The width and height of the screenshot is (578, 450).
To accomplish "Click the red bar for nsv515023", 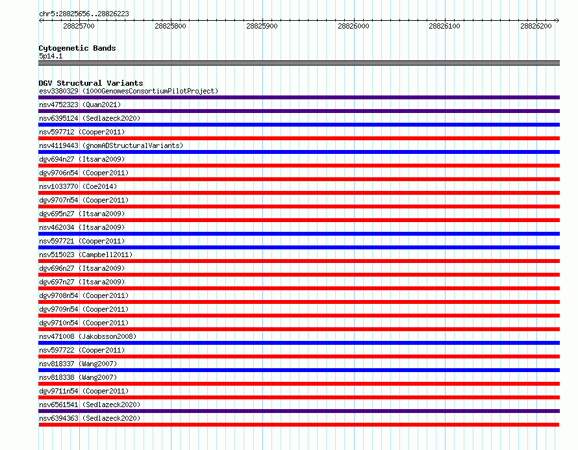I will [x=299, y=261].
